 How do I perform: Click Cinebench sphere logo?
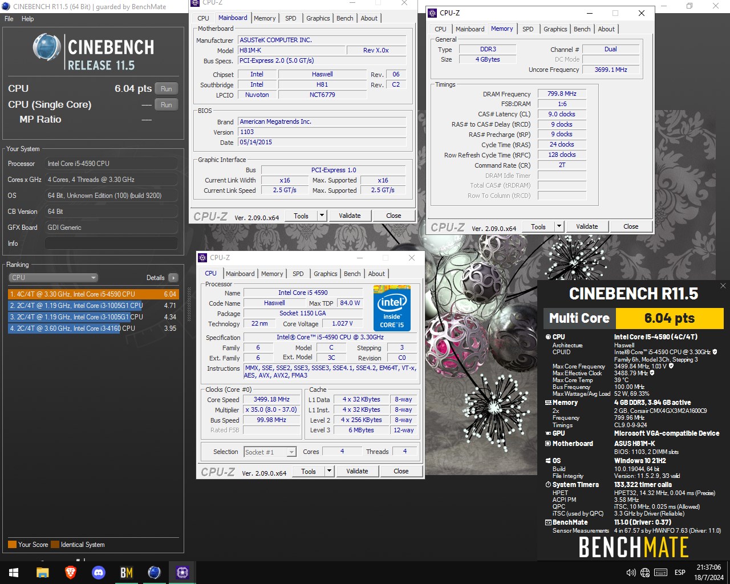tap(47, 47)
